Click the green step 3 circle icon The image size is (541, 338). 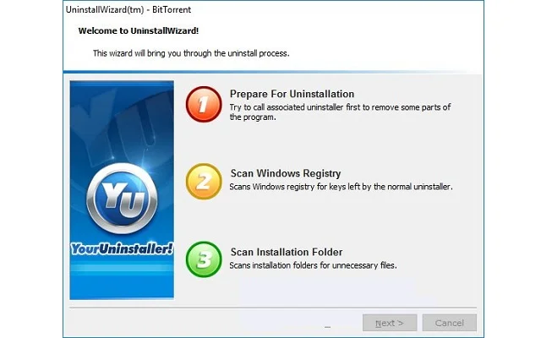coord(204,259)
